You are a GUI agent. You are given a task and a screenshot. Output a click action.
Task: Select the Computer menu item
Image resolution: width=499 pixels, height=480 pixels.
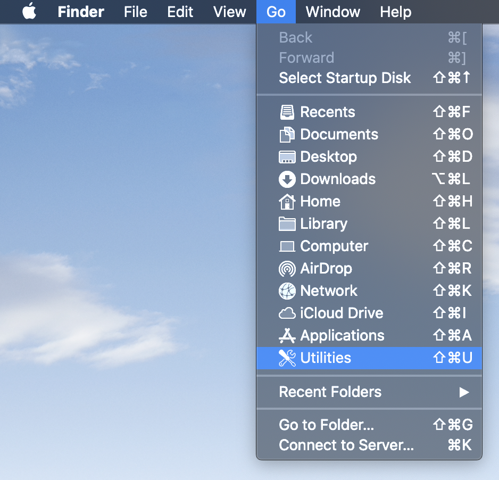[334, 246]
